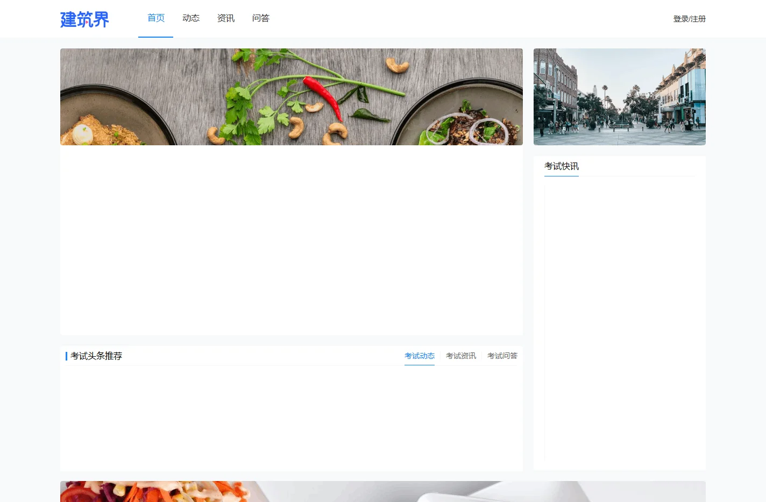The width and height of the screenshot is (766, 502).
Task: Open the city street photo banner
Action: (x=620, y=97)
